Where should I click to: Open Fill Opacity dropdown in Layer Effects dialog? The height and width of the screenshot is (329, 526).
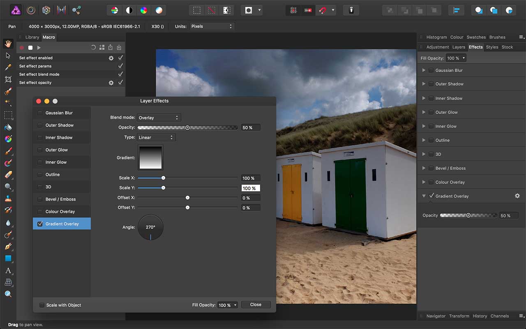point(228,305)
